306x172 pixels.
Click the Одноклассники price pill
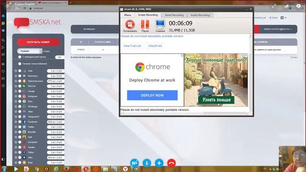[56, 81]
